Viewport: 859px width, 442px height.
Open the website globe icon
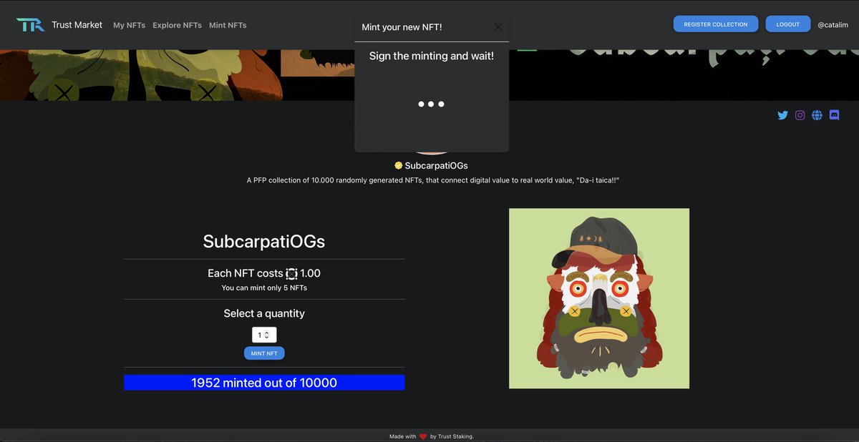coord(817,115)
